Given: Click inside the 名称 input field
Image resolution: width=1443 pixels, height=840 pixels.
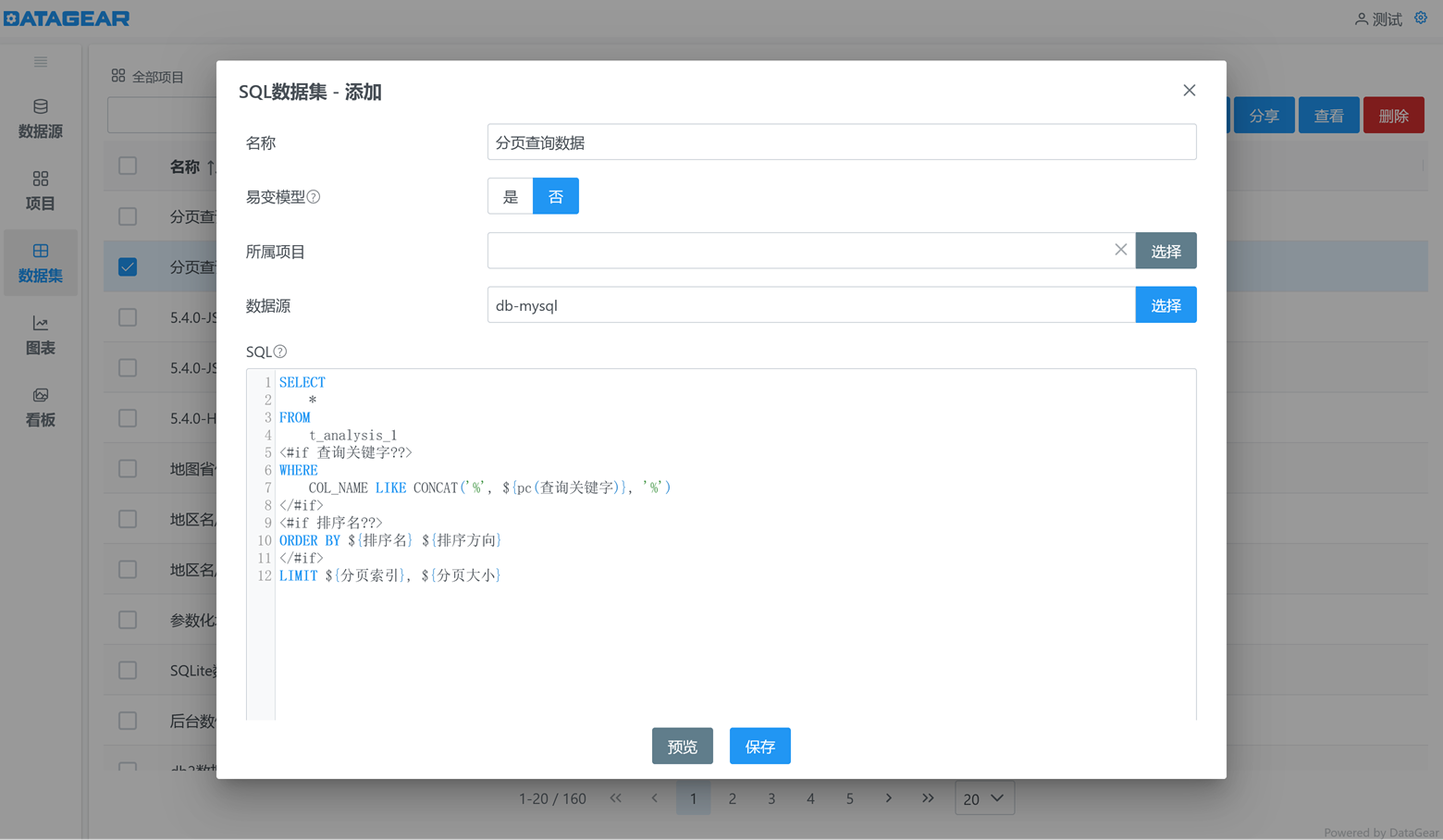Looking at the screenshot, I should coord(842,142).
